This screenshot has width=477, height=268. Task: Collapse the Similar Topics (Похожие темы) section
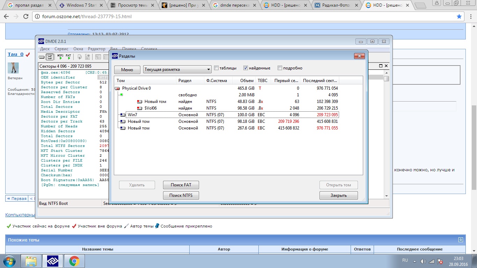(x=461, y=240)
